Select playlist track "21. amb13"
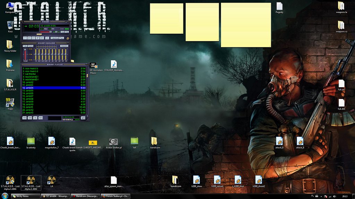Image resolution: width=355 pixels, height=199 pixels. (54, 113)
